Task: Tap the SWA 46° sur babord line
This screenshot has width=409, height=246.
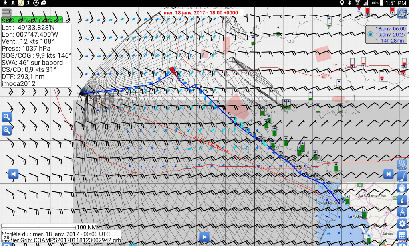Action: coord(32,63)
